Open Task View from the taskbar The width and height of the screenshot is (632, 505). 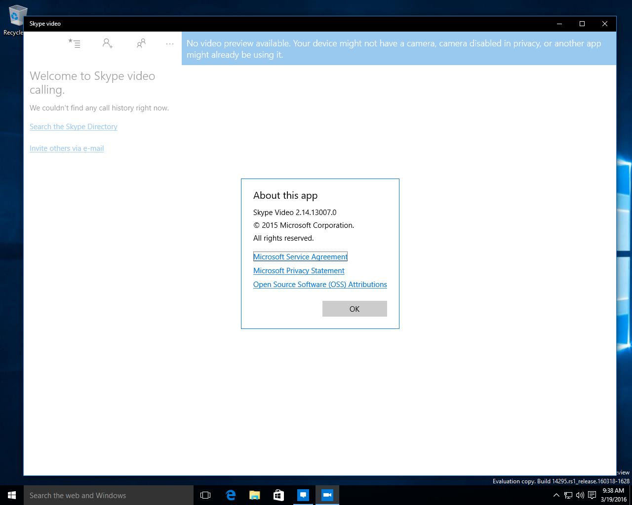click(x=205, y=495)
